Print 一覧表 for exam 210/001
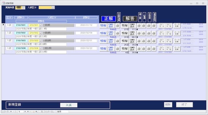The width and height of the screenshot is (208, 115). 144,26
